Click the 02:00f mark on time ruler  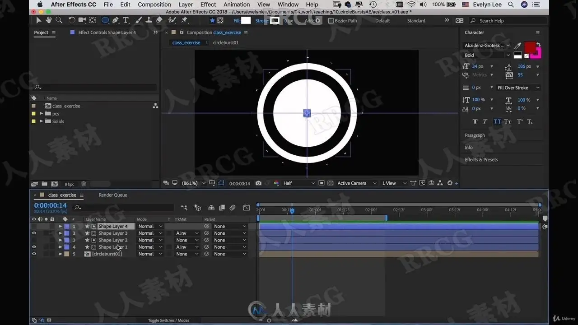coord(371,210)
